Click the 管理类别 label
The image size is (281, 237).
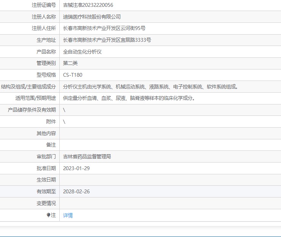(46, 63)
